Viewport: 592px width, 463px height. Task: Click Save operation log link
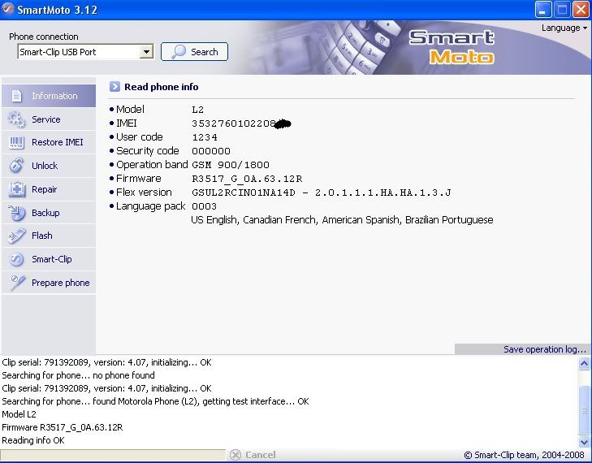544,349
